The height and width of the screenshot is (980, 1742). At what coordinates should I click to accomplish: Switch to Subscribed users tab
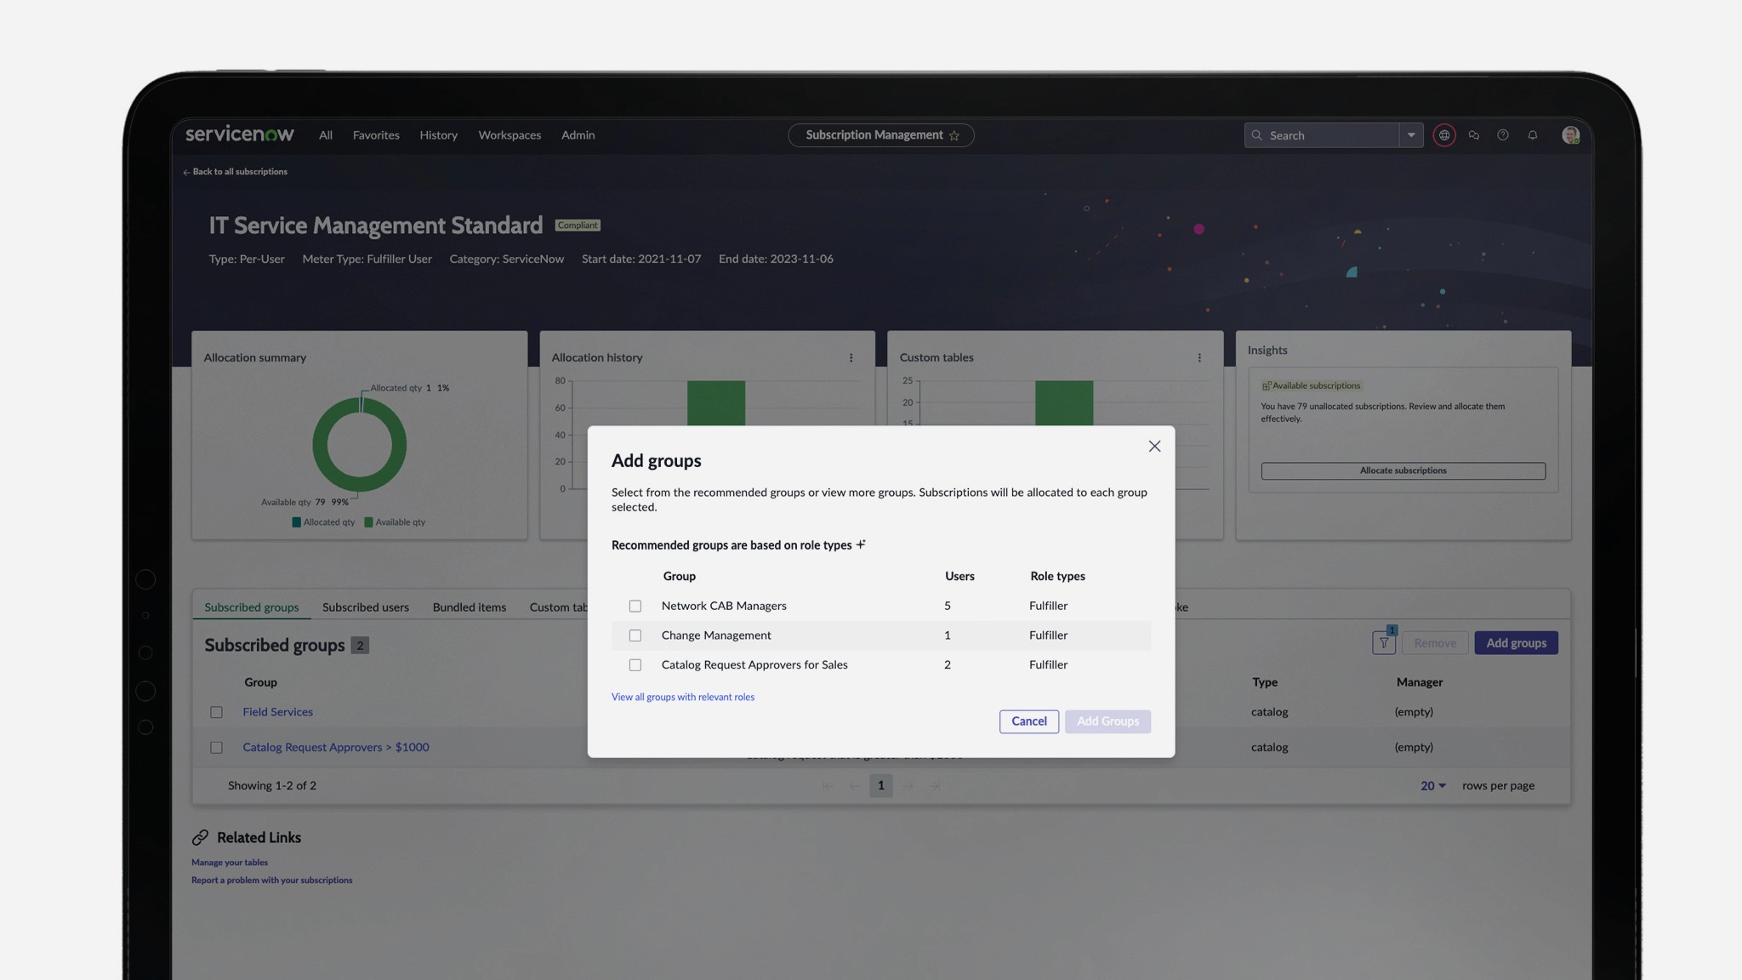[x=366, y=607]
